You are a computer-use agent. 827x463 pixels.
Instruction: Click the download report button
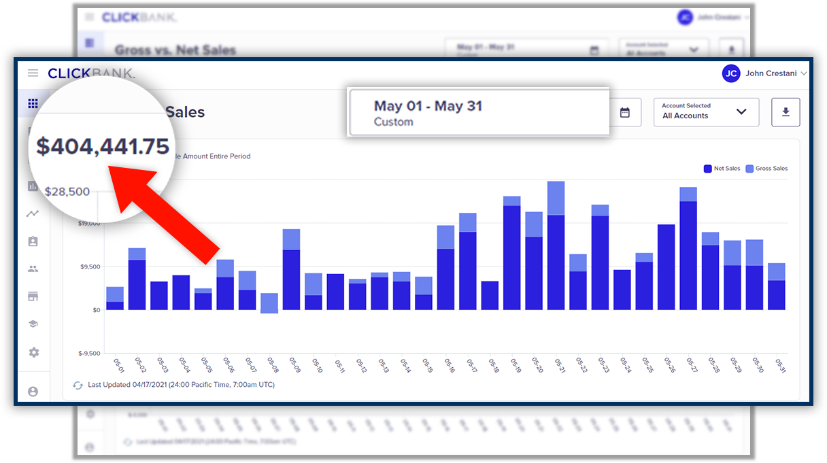point(786,112)
